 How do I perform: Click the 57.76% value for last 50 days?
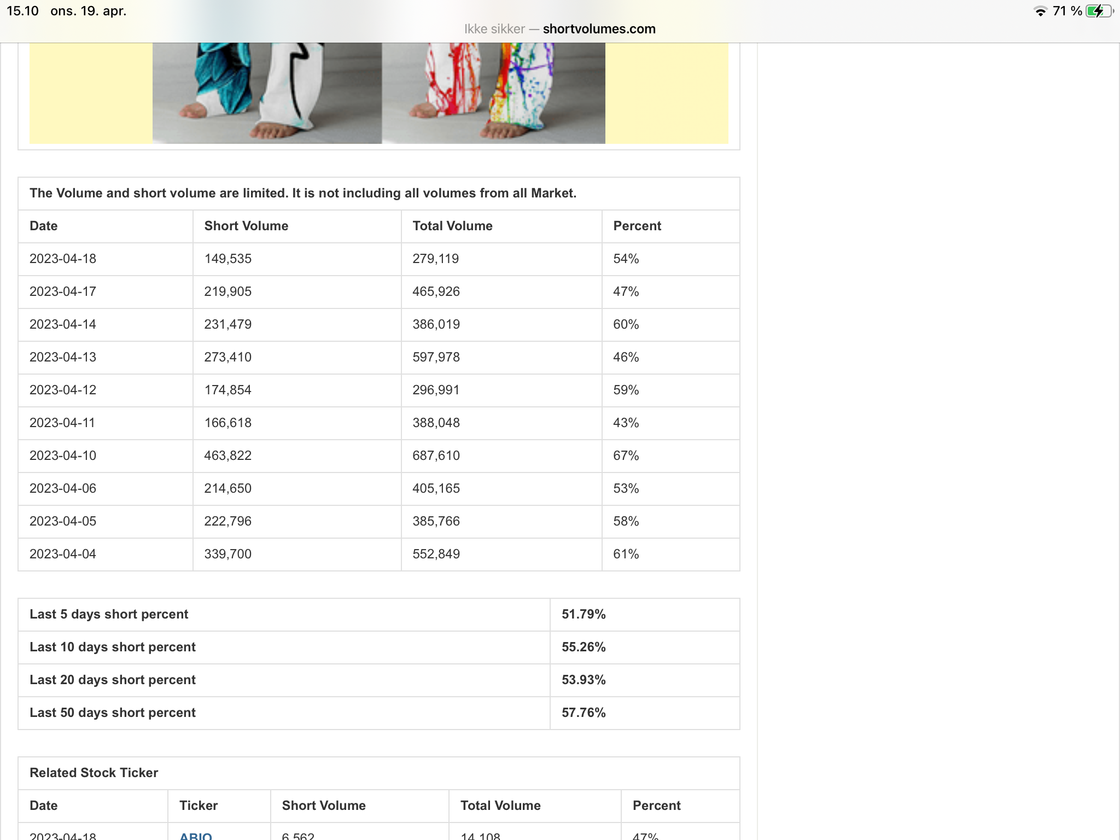tap(584, 713)
